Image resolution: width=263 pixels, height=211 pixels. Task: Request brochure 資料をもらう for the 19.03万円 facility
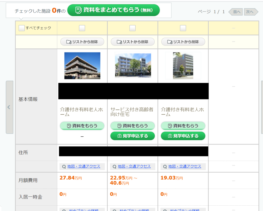183,126
